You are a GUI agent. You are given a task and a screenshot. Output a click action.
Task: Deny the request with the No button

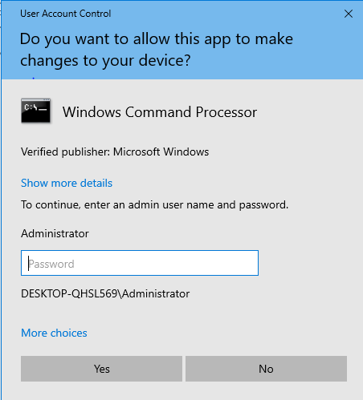[266, 369]
